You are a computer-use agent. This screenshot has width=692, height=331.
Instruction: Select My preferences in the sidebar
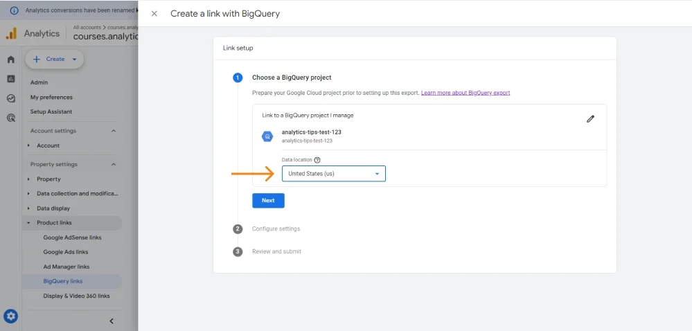click(x=51, y=97)
